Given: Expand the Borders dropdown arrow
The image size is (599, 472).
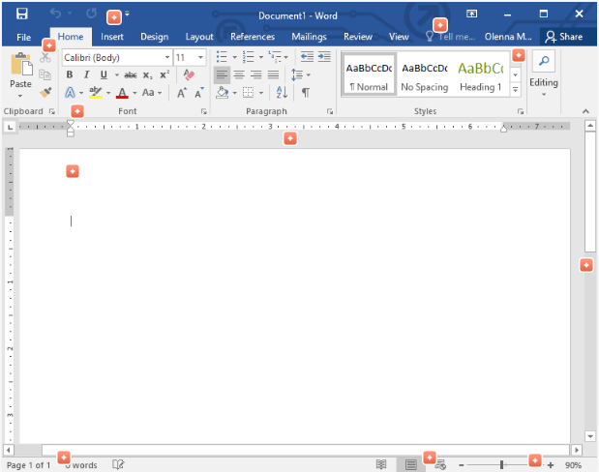Looking at the screenshot, I should click(x=261, y=93).
